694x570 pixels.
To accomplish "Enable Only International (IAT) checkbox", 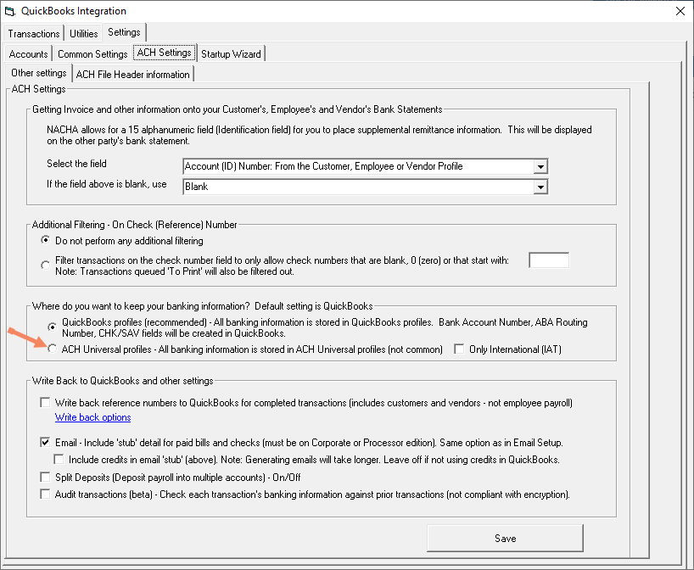I will 460,349.
